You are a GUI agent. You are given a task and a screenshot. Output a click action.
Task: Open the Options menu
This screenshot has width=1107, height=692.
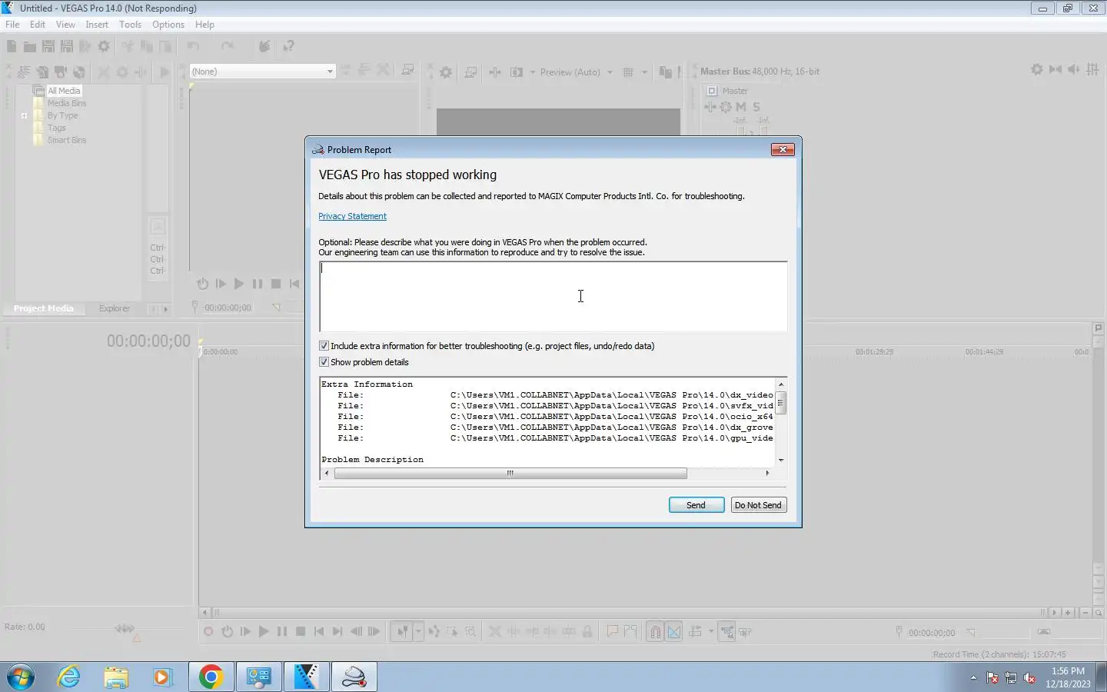tap(168, 25)
